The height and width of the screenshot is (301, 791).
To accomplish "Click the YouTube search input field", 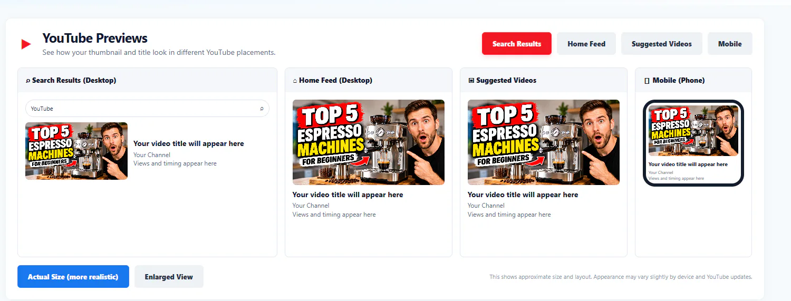I will [147, 109].
